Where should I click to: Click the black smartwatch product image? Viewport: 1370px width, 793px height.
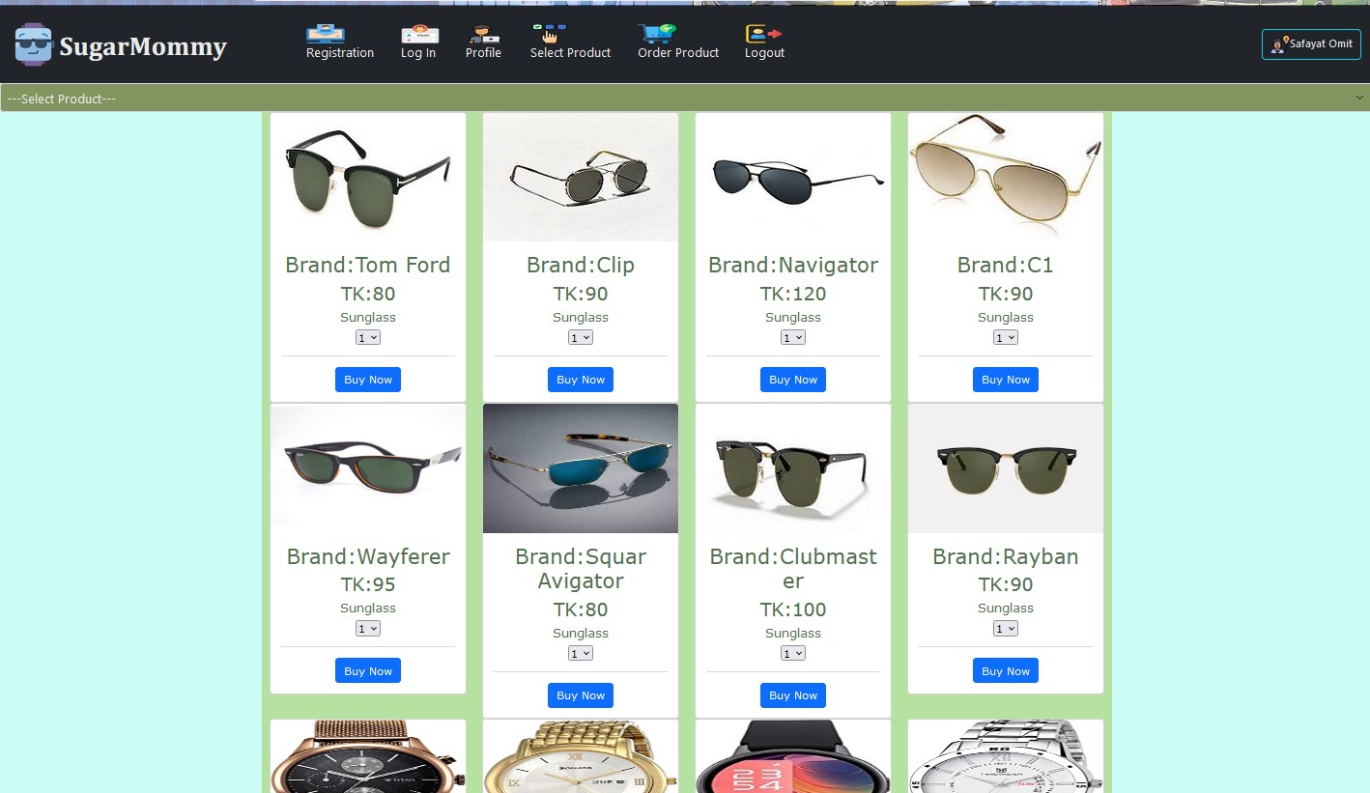tap(793, 756)
